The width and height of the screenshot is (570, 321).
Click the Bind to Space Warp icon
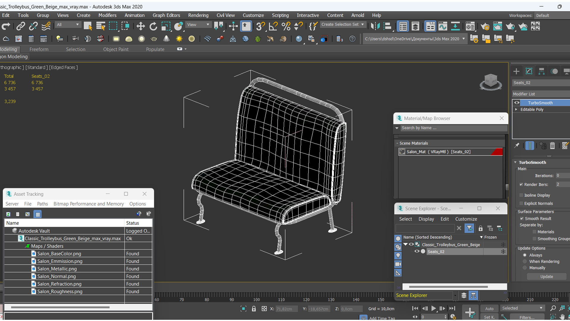click(x=46, y=26)
